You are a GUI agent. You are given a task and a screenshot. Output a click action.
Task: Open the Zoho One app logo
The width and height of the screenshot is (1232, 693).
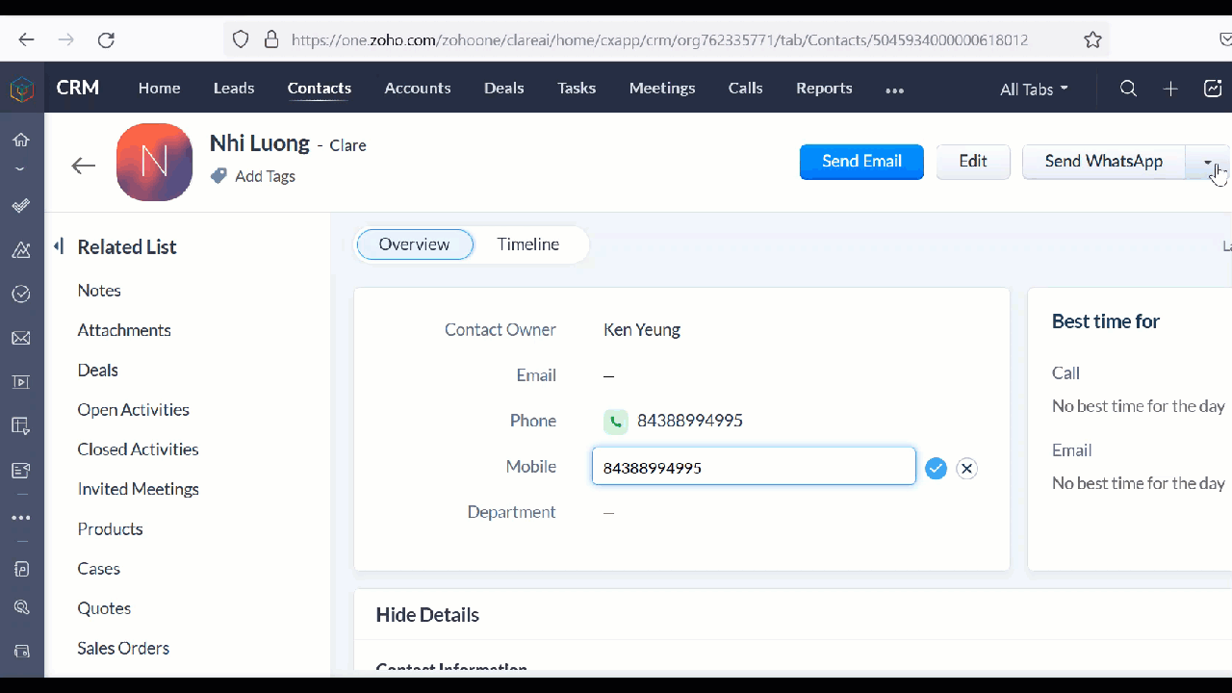21,89
